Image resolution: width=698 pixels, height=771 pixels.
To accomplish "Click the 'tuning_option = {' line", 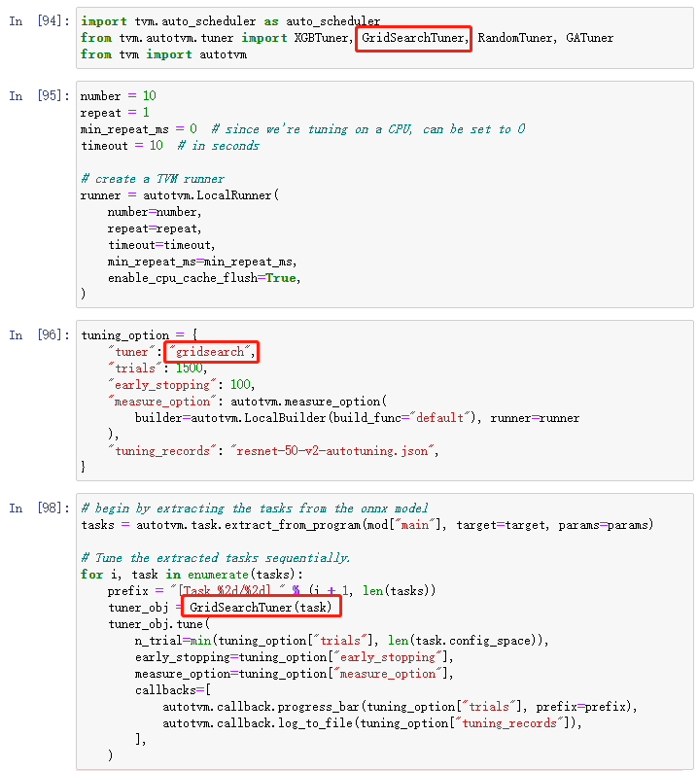I will coord(140,335).
